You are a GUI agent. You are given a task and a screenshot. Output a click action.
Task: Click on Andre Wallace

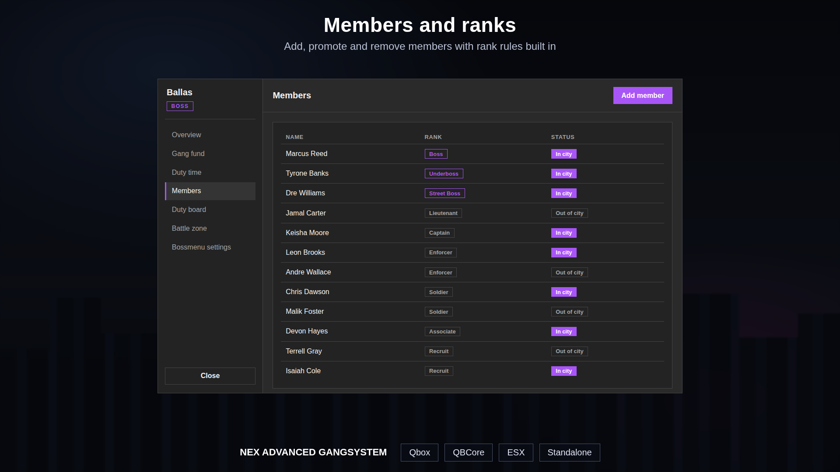(308, 272)
